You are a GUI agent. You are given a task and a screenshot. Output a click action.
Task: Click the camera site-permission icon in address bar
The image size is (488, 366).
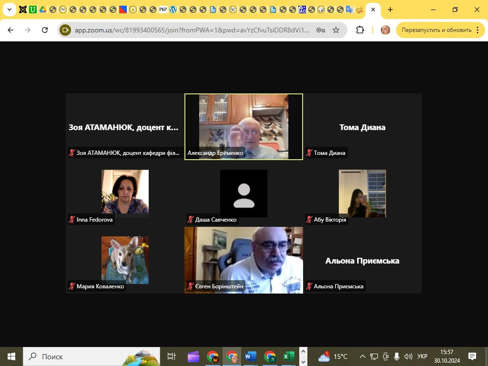tap(65, 30)
